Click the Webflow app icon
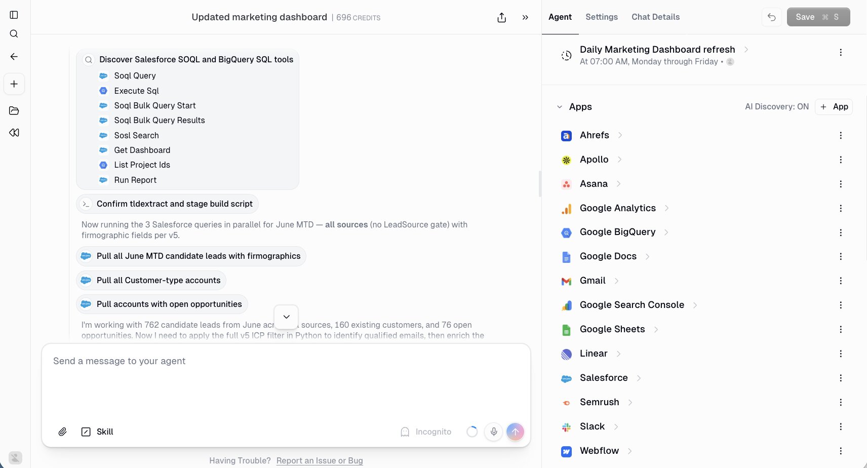The width and height of the screenshot is (867, 468). [x=567, y=451]
